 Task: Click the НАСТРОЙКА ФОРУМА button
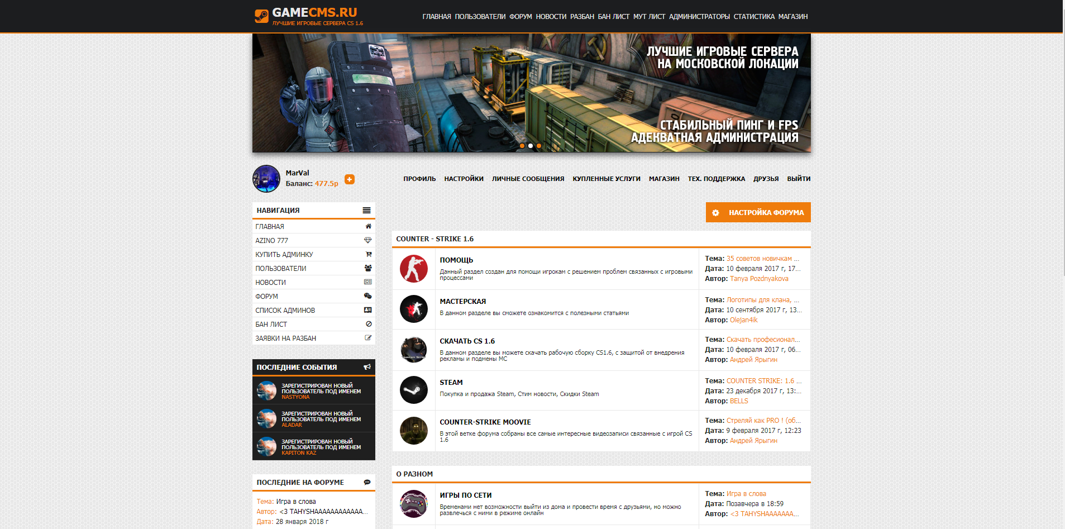click(758, 212)
